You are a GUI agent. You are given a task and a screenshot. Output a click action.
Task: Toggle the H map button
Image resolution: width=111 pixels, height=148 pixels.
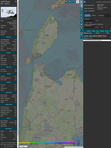coord(70,2)
